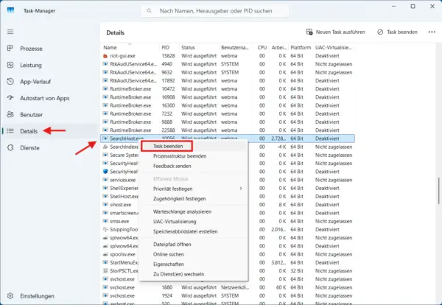442x305 pixels.
Task: Sort by the Name column header
Action: click(x=130, y=47)
